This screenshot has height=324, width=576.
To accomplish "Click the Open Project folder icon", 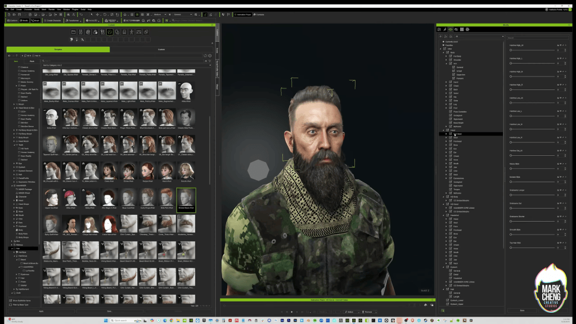I will coord(14,15).
